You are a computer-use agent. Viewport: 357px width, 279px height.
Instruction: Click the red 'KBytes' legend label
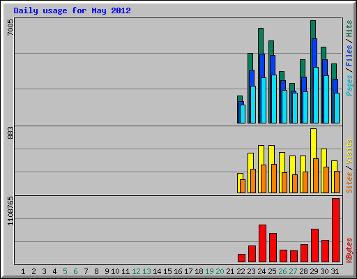point(349,250)
